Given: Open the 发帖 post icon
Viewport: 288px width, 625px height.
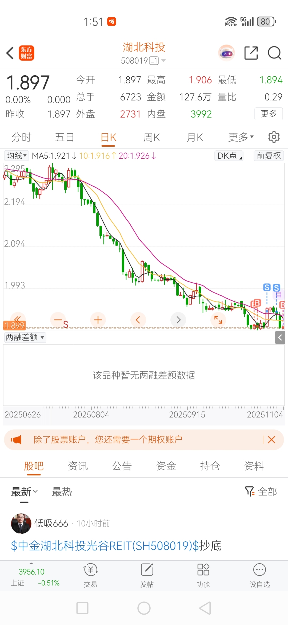Looking at the screenshot, I should point(147,576).
